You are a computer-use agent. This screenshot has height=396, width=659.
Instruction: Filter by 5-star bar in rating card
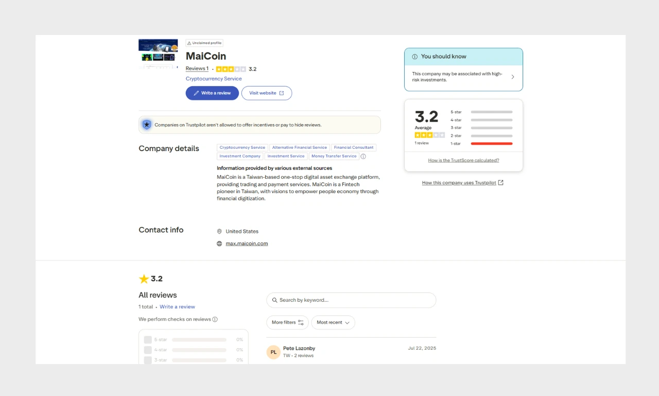pyautogui.click(x=492, y=112)
